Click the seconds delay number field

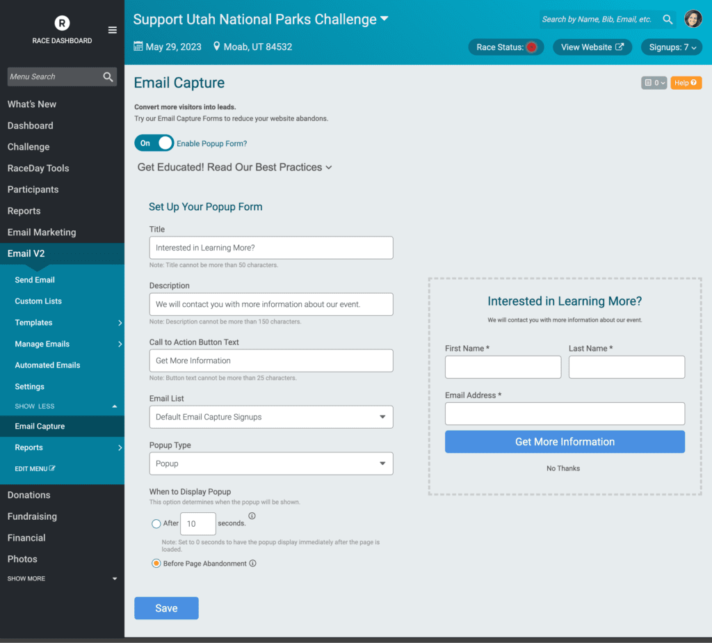click(x=198, y=524)
